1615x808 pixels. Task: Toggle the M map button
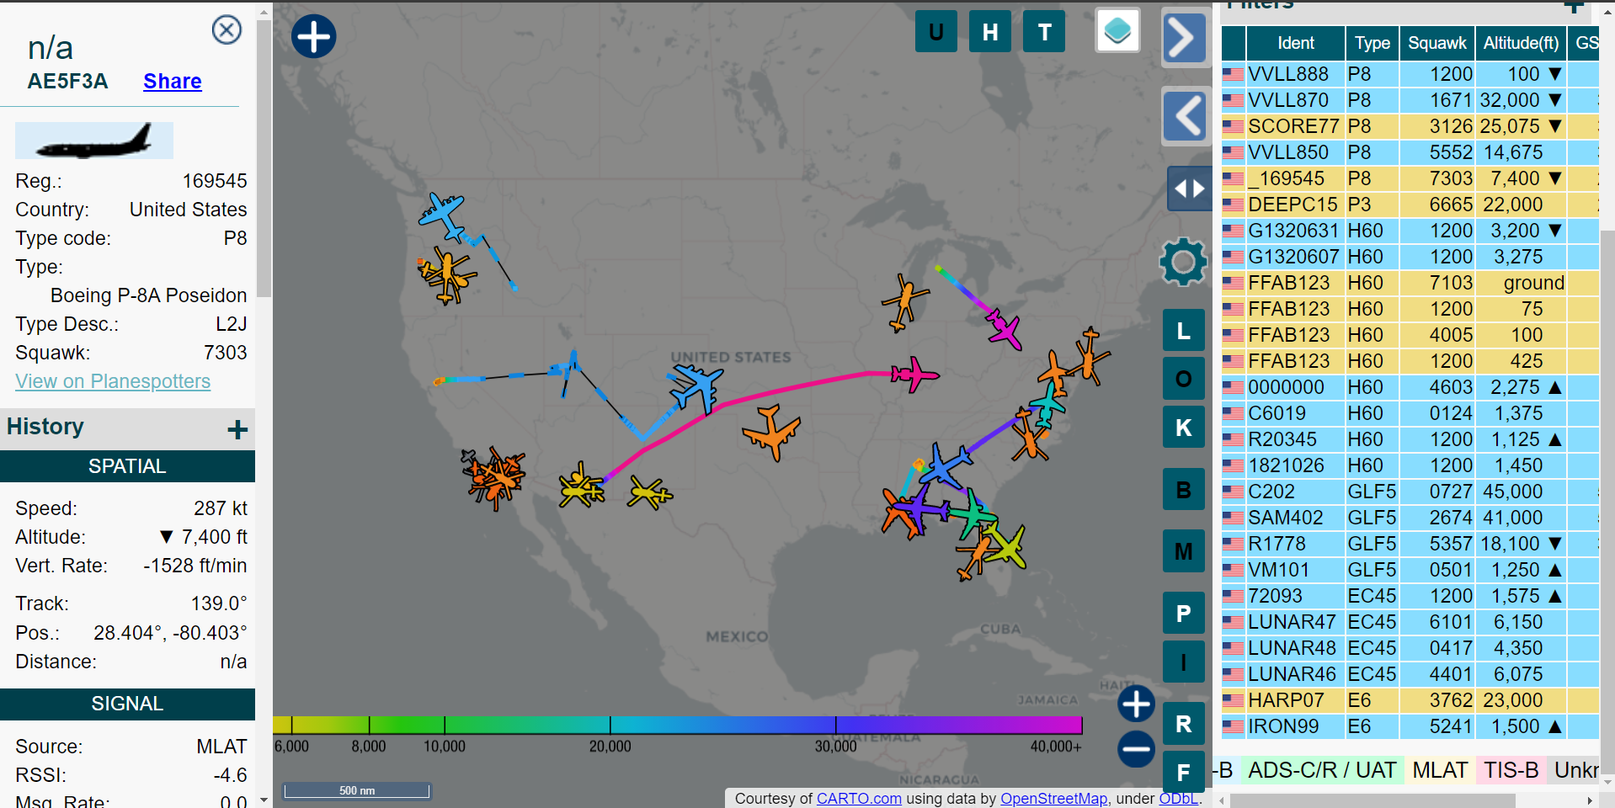1183,551
